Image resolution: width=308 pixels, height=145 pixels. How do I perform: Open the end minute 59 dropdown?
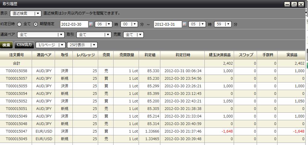[223, 24]
